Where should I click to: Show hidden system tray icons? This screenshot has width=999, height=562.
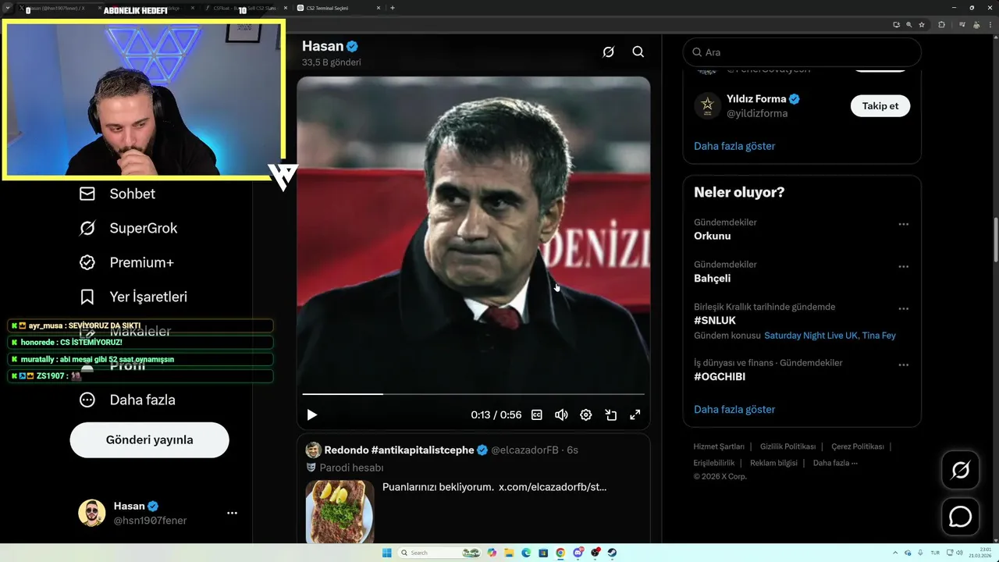pos(896,553)
